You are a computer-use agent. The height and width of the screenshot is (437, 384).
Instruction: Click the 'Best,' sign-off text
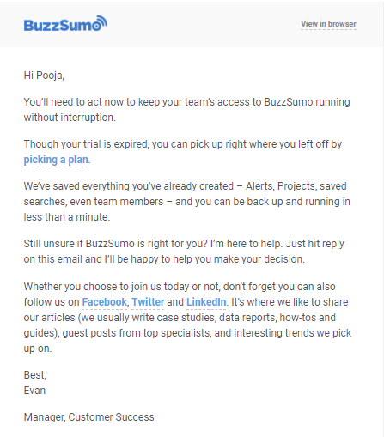[x=35, y=375]
